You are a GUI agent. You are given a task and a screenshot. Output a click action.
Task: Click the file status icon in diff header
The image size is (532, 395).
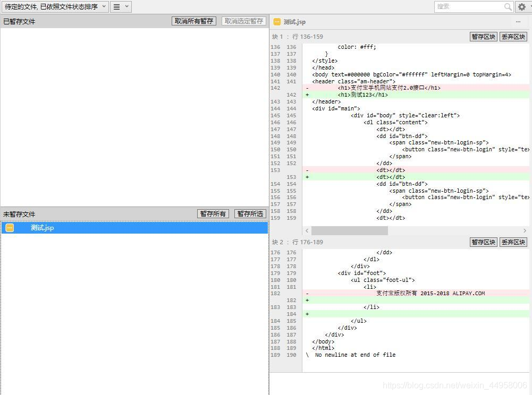[277, 22]
